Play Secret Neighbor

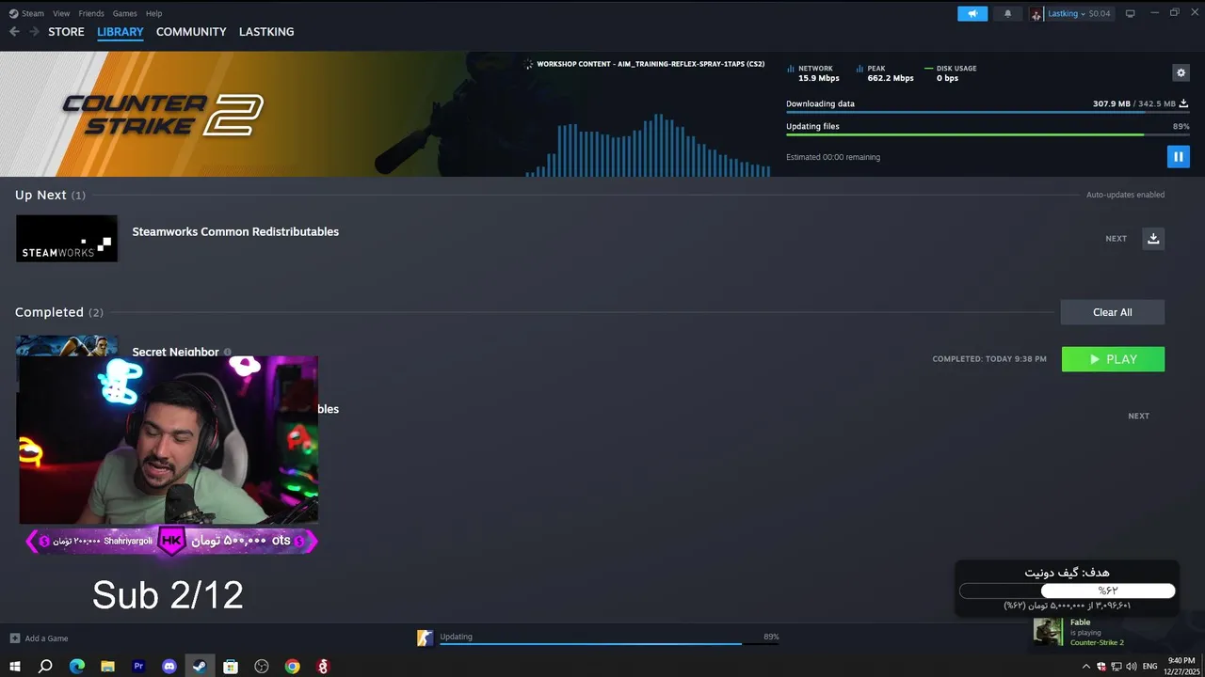(x=1113, y=359)
